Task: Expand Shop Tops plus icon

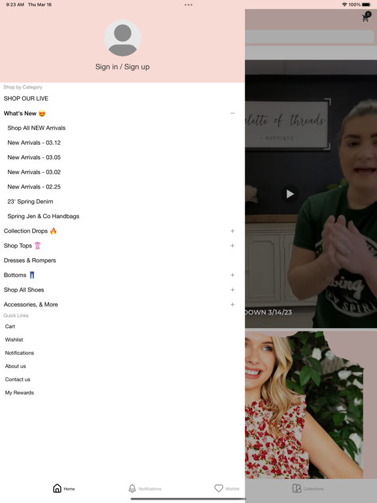Action: pyautogui.click(x=232, y=246)
